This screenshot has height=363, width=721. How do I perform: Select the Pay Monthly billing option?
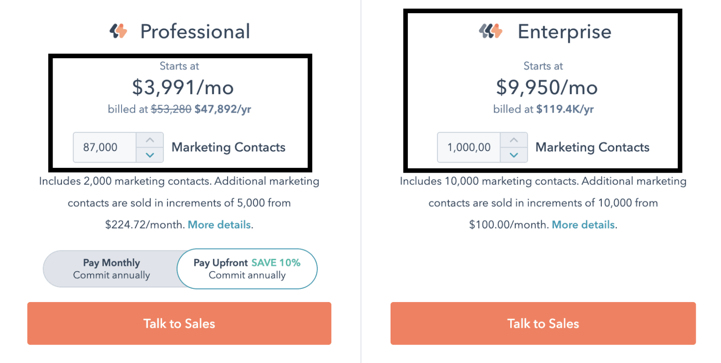pos(111,269)
